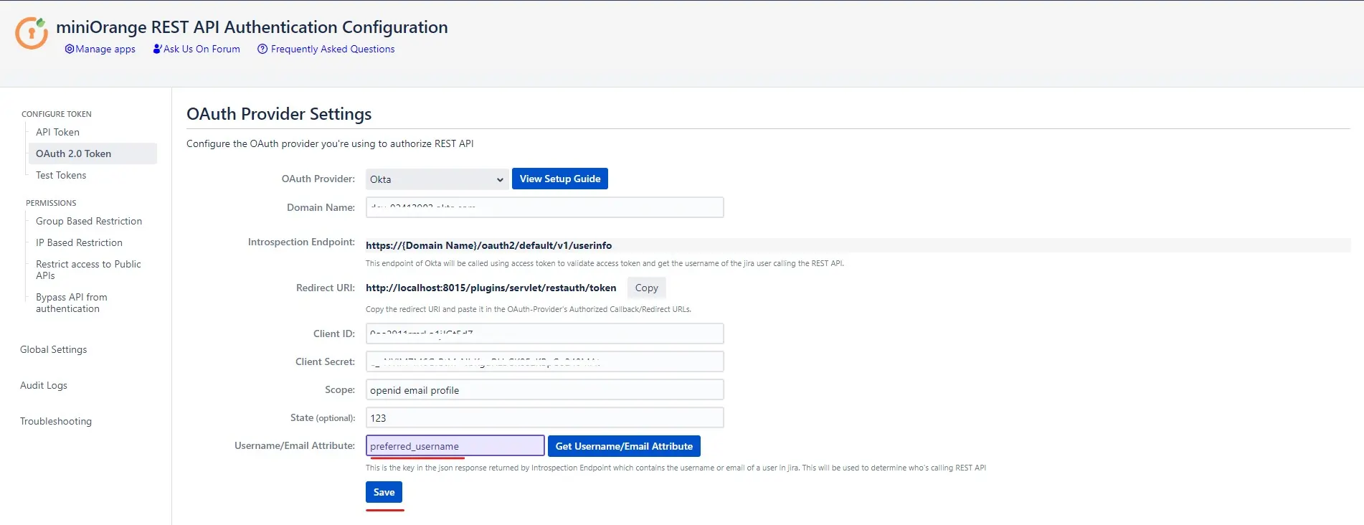Click the Manage apps gear icon

click(70, 49)
